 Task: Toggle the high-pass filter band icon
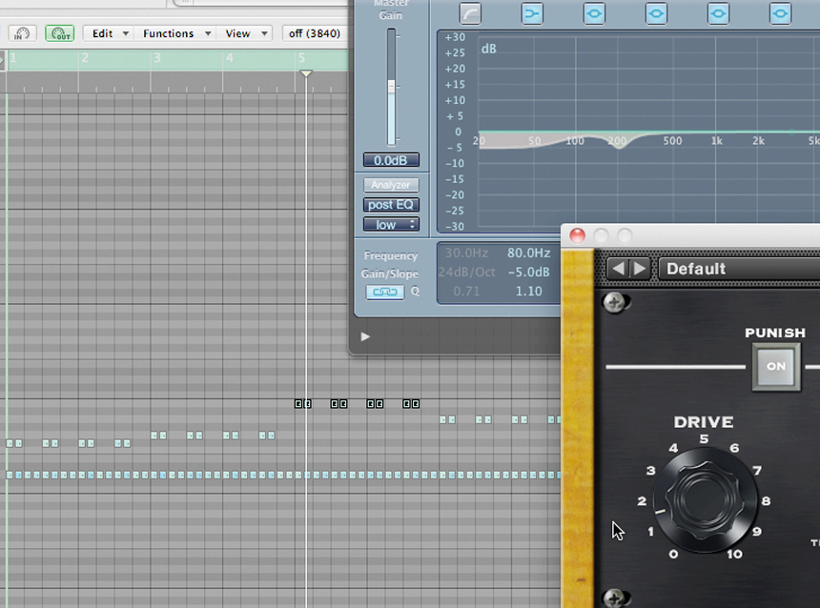470,13
